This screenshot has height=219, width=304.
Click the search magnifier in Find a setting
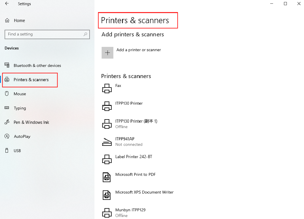point(85,34)
